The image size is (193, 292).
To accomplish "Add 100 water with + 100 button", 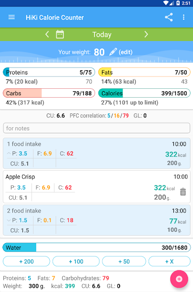I will pos(76,261).
